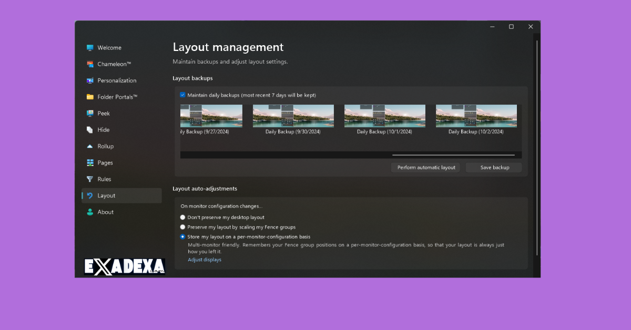The height and width of the screenshot is (330, 631).
Task: Uncheck Maintain daily backups checkbox
Action: [x=182, y=95]
